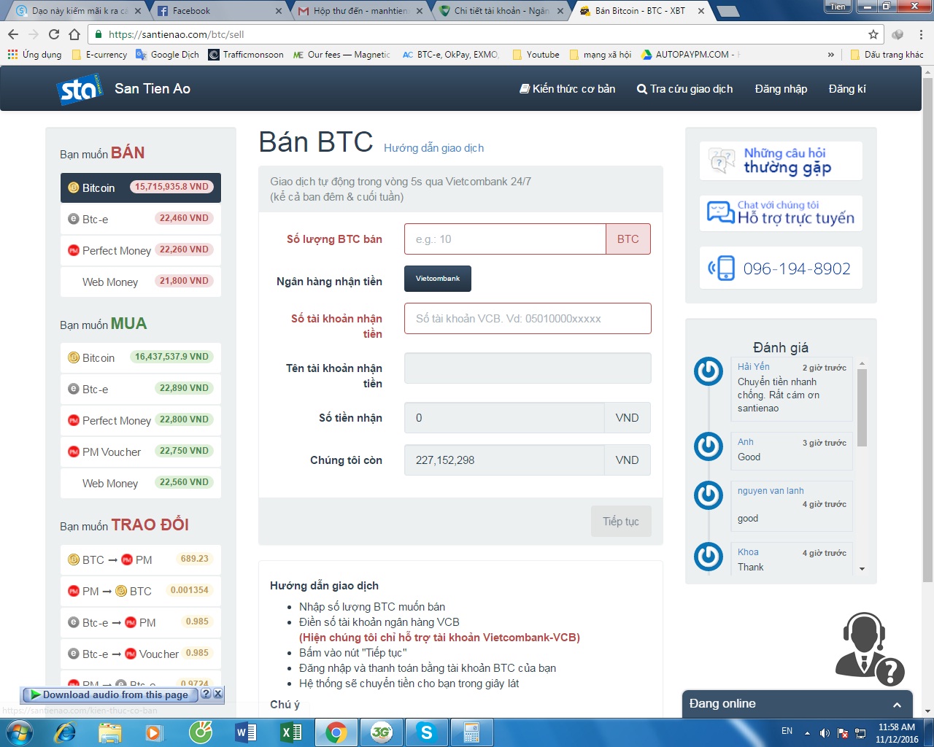The height and width of the screenshot is (747, 934).
Task: Click the FAQ question-mark icon
Action: tap(722, 160)
